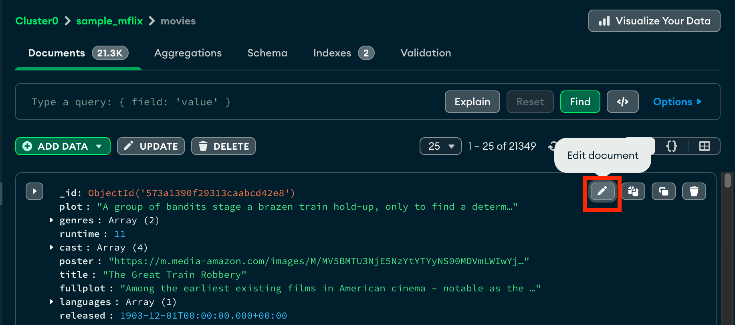Switch to the Aggregations tab

(x=188, y=53)
